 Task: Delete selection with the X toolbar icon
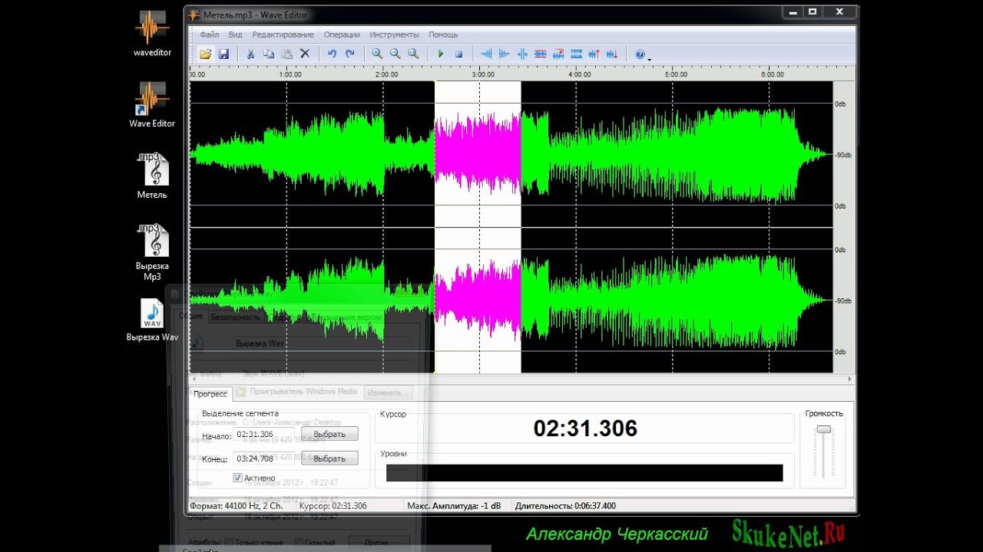point(304,54)
